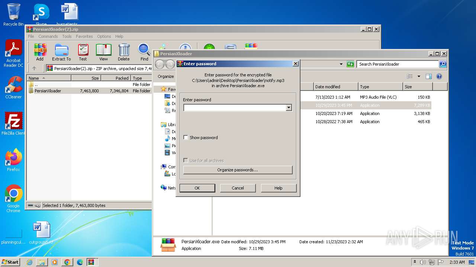Click the Delete toolbar icon in WinRAR
476x267 pixels.
pyautogui.click(x=124, y=52)
